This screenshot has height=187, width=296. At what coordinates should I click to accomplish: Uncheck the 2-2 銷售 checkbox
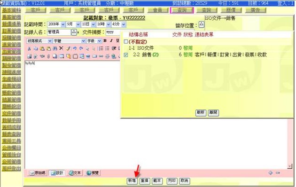pyautogui.click(x=126, y=55)
